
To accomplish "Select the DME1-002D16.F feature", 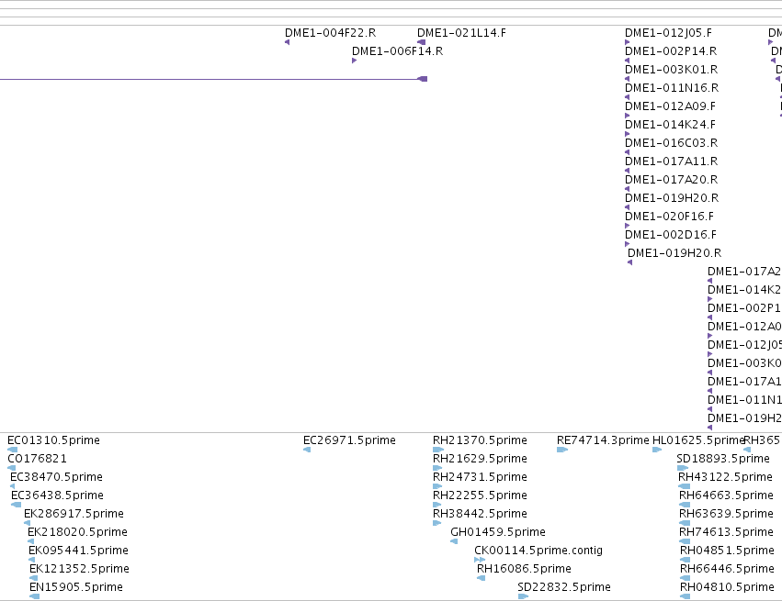I will point(671,235).
